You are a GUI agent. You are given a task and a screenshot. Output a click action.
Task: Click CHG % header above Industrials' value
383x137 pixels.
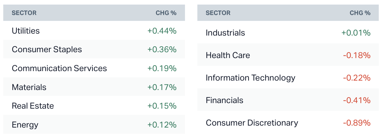click(360, 13)
